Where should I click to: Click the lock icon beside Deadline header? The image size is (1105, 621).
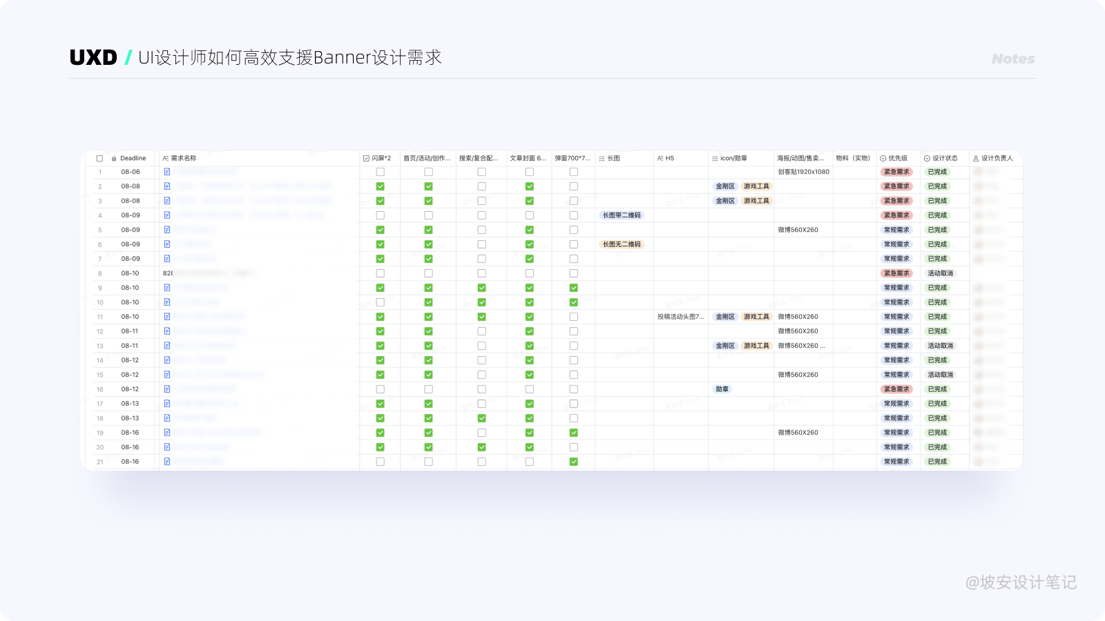pos(114,159)
